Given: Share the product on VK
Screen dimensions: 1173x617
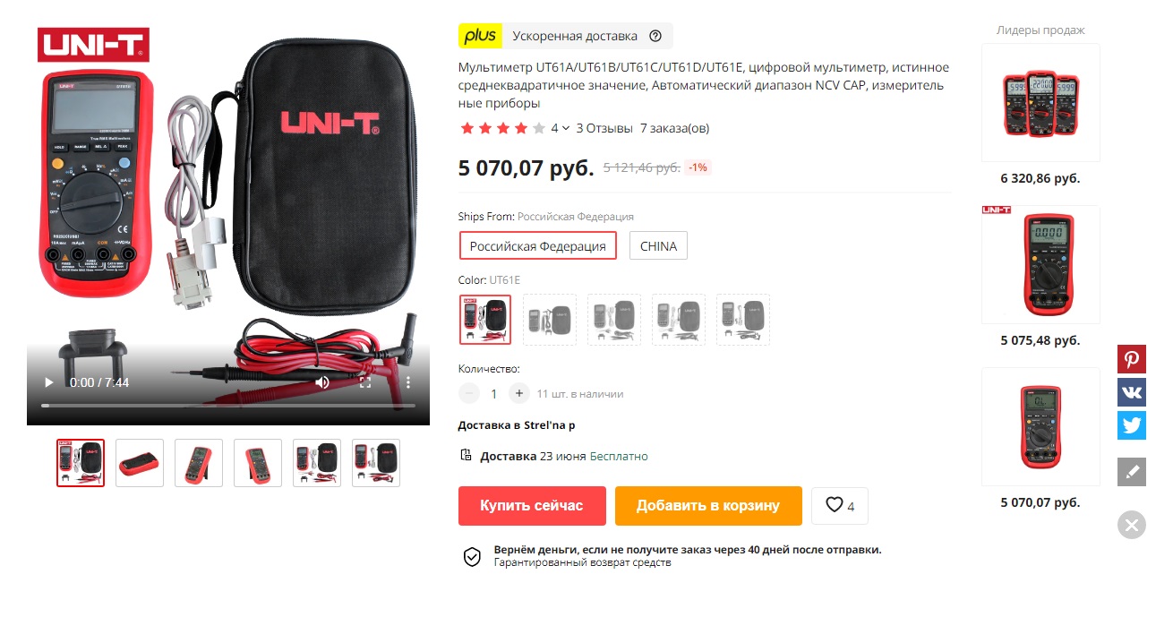Looking at the screenshot, I should [x=1132, y=392].
